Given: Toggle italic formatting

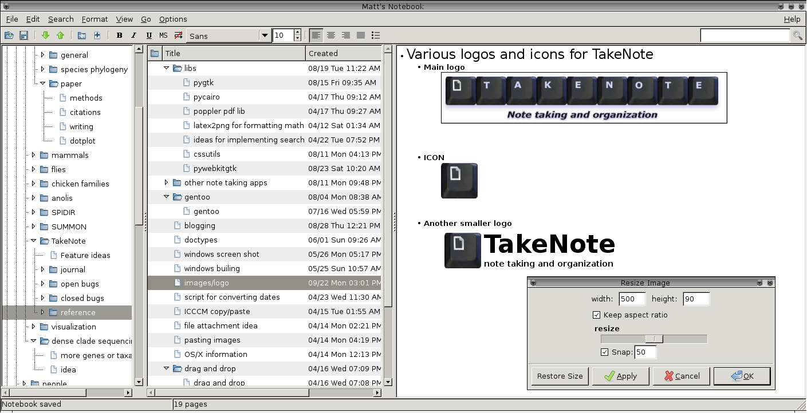Looking at the screenshot, I should pos(134,35).
